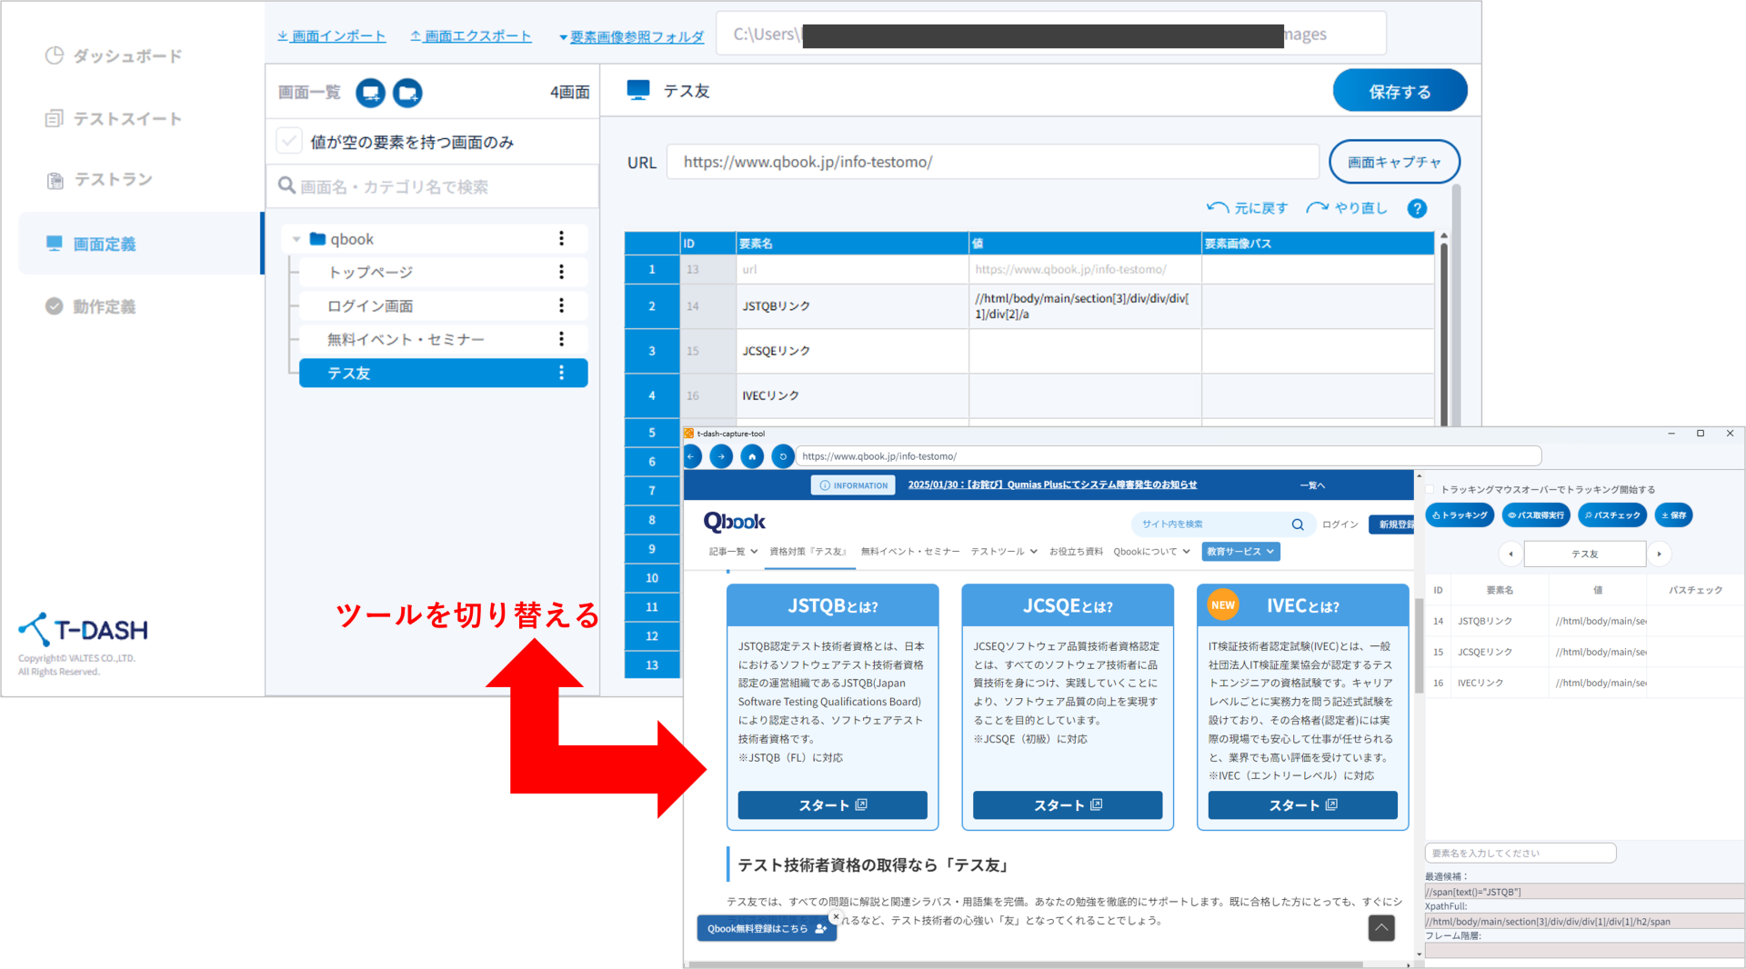The width and height of the screenshot is (1746, 969).
Task: Open テストスイート in the sidebar
Action: (x=126, y=119)
